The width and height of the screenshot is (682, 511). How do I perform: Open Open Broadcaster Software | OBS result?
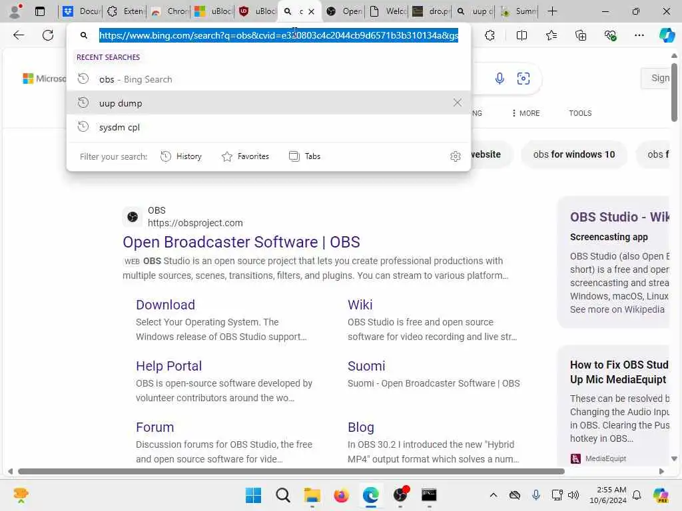241,242
